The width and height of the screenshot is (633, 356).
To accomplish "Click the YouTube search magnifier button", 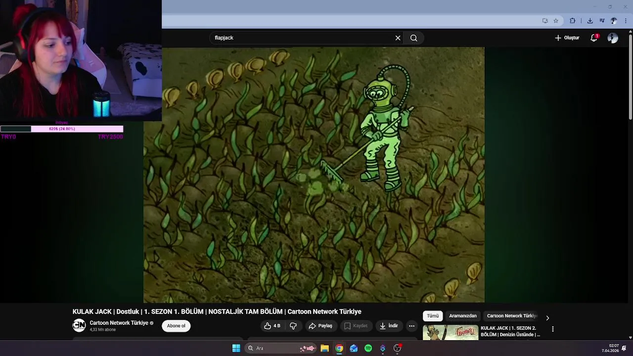I will (414, 38).
